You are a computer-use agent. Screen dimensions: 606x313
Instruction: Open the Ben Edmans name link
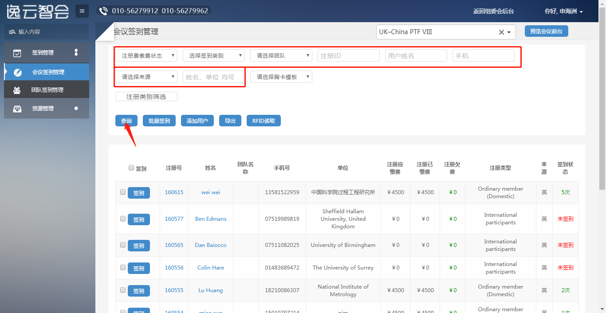tap(211, 219)
